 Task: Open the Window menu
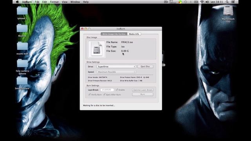pos(75,2)
